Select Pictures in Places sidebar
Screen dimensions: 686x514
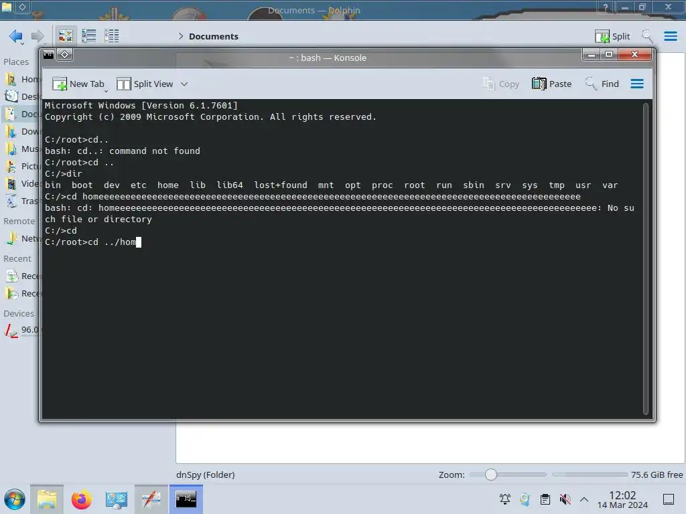point(22,167)
